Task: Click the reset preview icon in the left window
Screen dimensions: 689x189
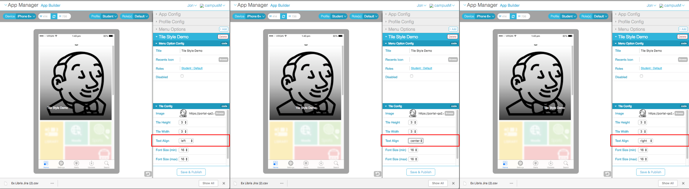Action: tap(148, 174)
